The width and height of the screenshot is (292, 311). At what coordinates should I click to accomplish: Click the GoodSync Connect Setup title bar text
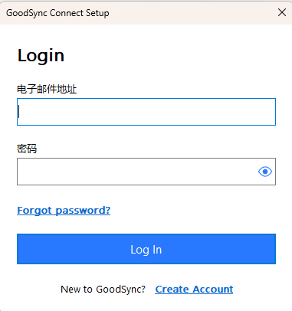(x=57, y=13)
